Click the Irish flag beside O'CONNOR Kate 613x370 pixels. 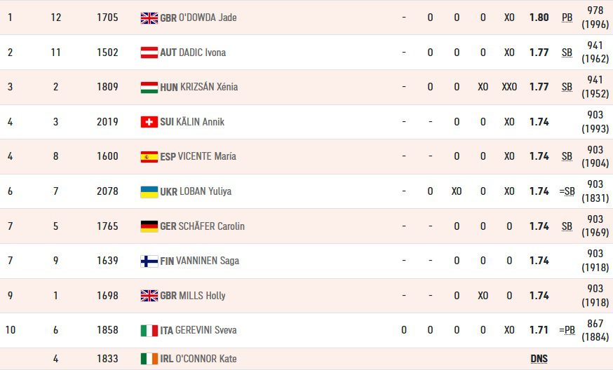coord(149,359)
